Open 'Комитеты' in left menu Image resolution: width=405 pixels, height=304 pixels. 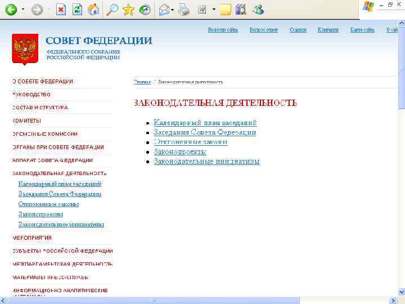coord(26,120)
